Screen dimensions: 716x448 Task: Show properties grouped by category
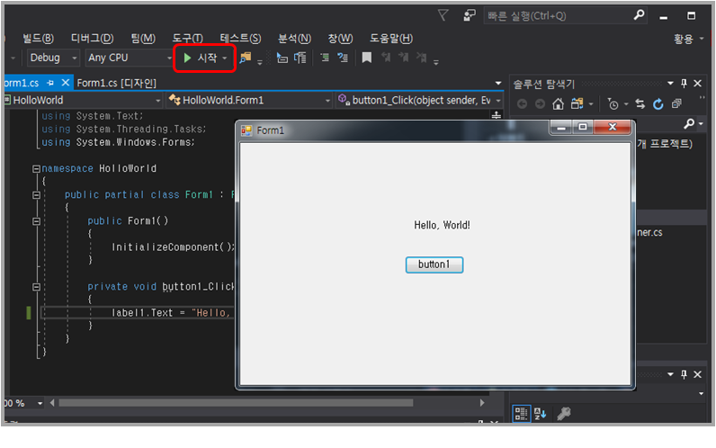[522, 413]
